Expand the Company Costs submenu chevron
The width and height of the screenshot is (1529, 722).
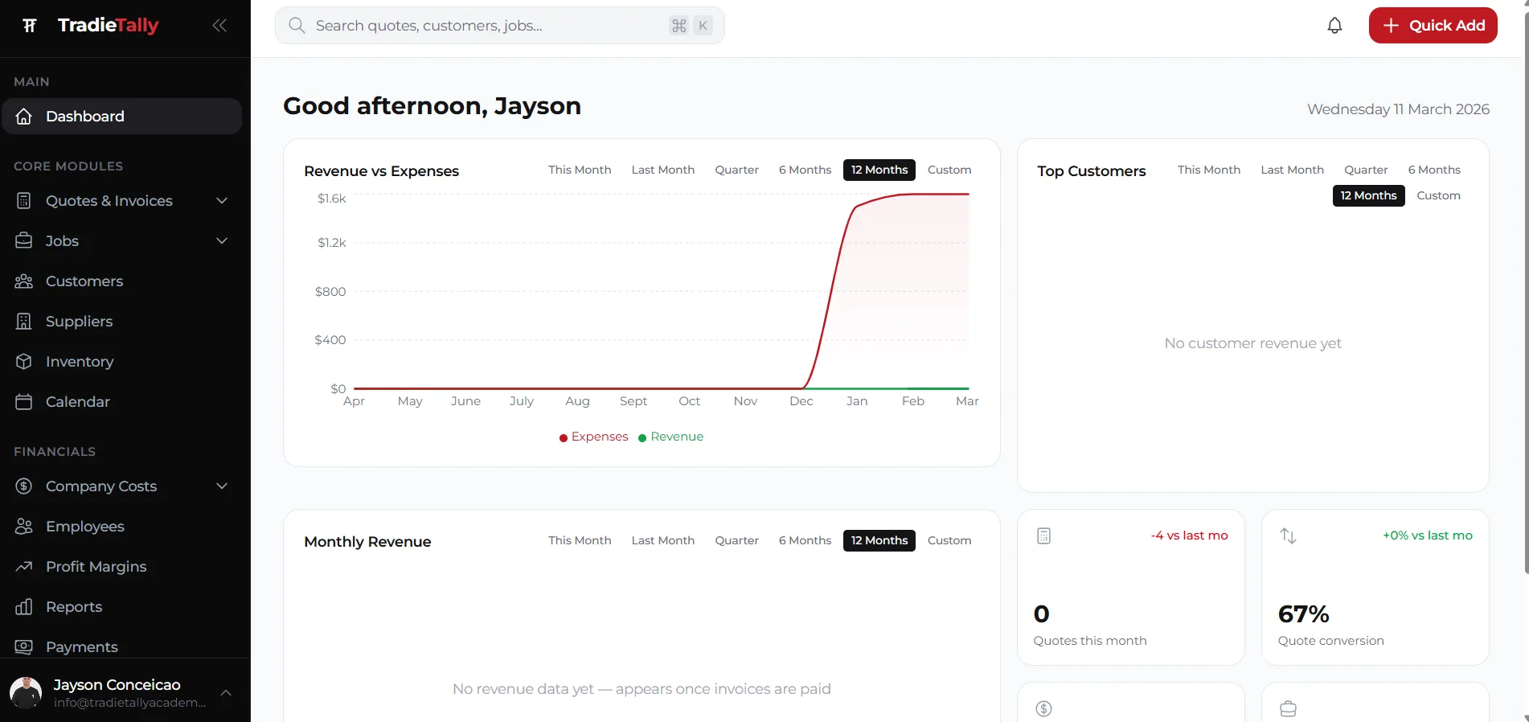[x=223, y=486]
